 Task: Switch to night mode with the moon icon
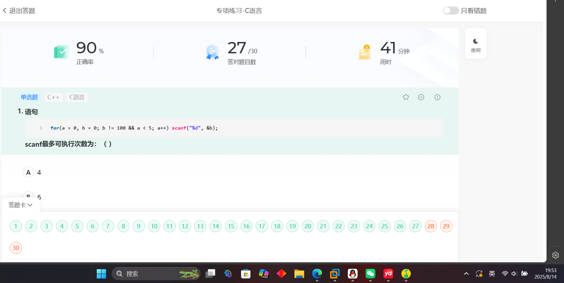pos(475,44)
